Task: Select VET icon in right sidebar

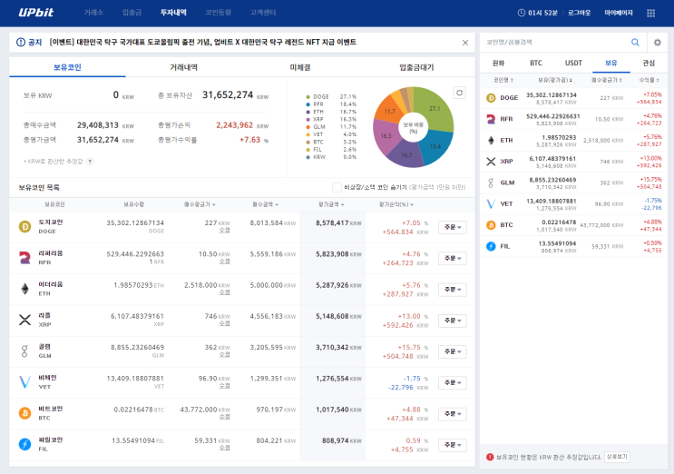Action: (491, 204)
